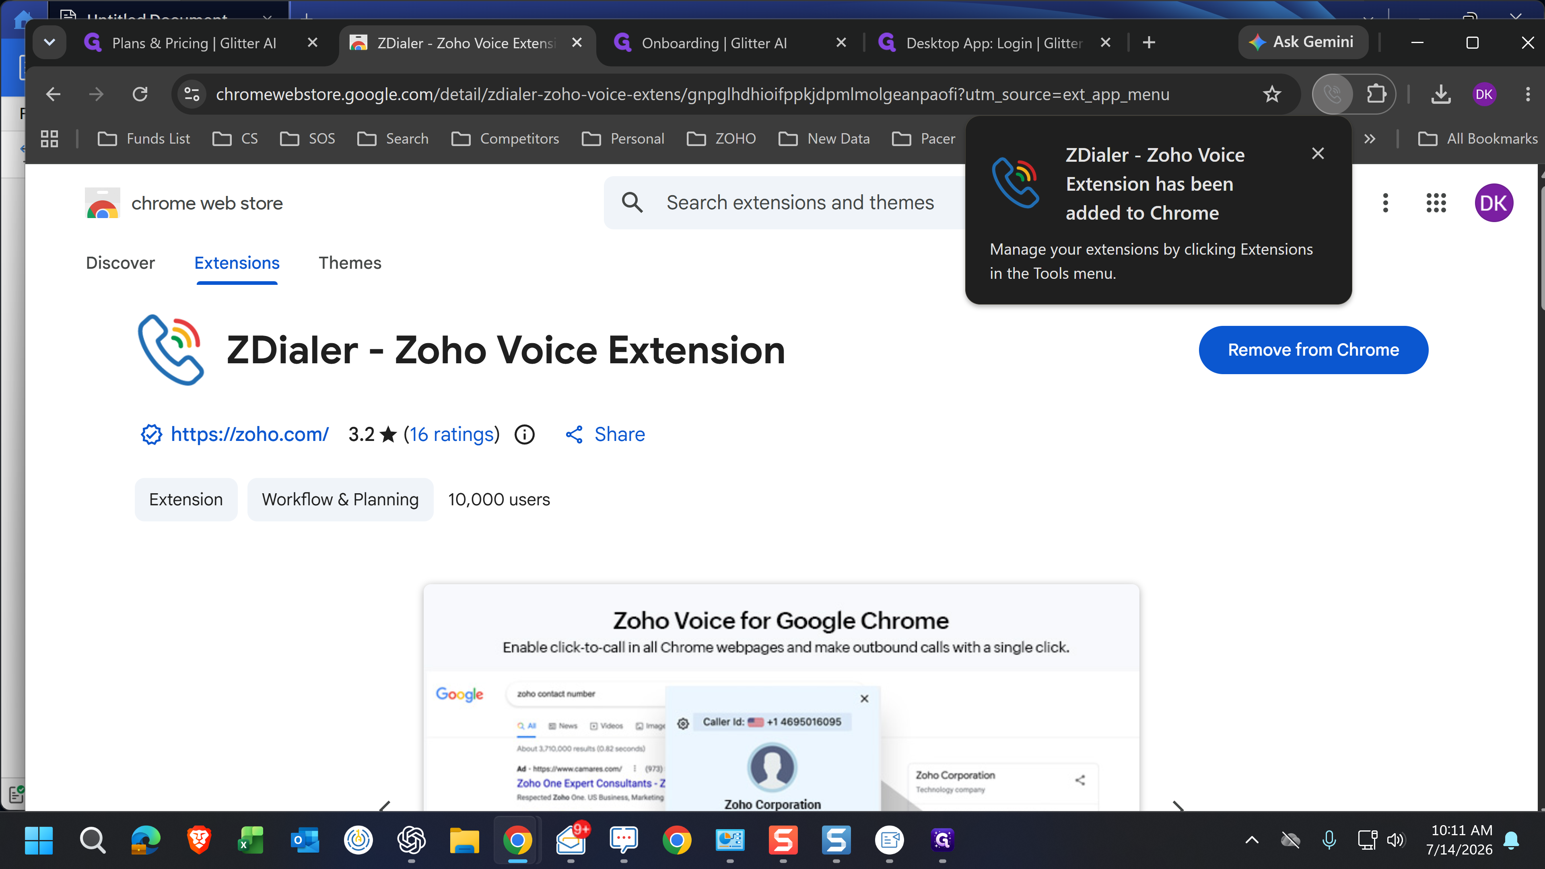Open the ZDialer extension icon in toolbar
1545x869 pixels.
click(x=1333, y=94)
